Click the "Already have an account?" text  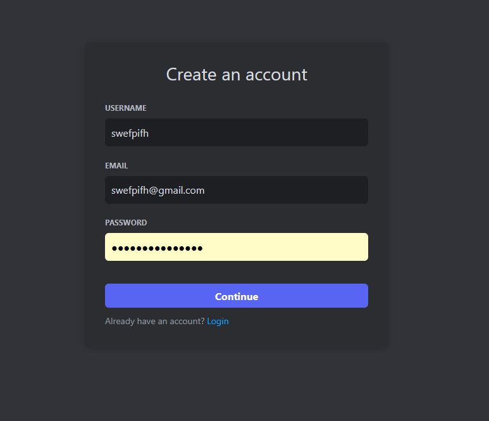coord(155,322)
